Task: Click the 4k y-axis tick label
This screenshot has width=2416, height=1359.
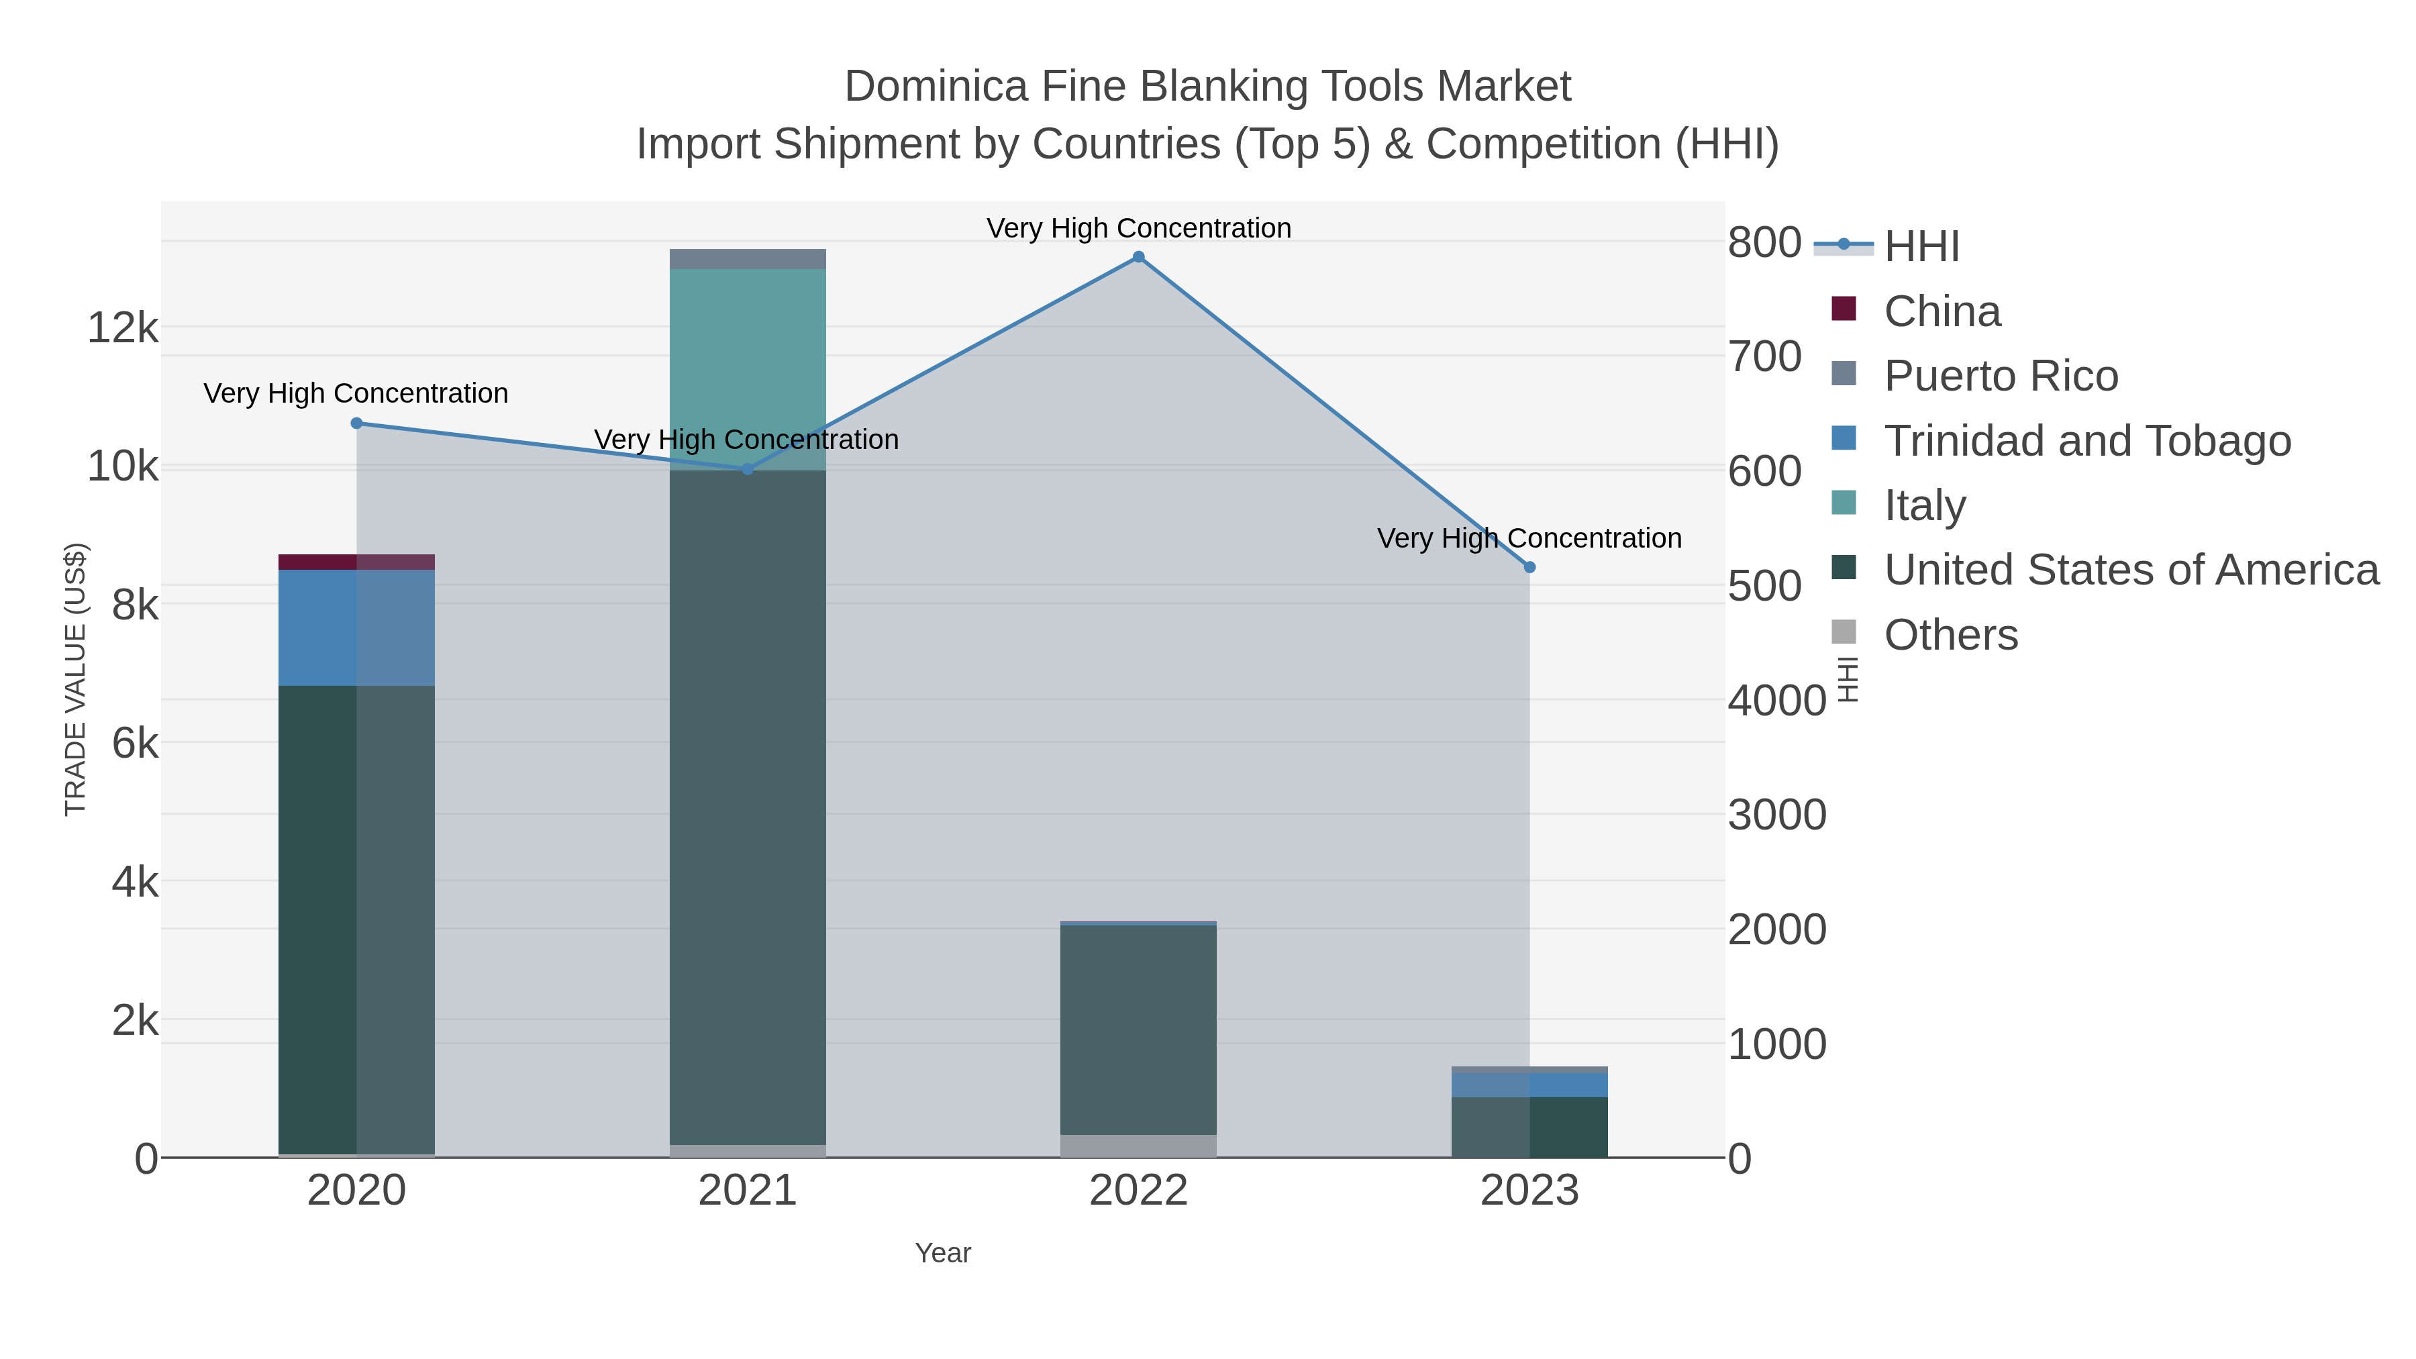Action: [135, 882]
